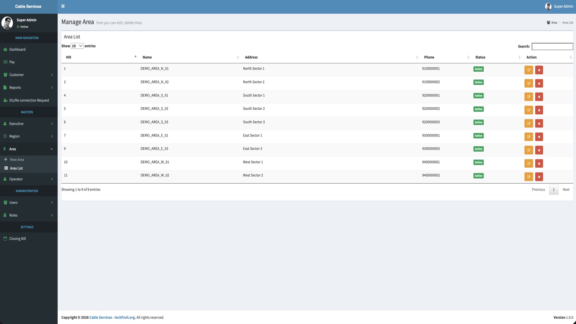Delete the DEMO_AREA_W_01 row
Image resolution: width=576 pixels, height=324 pixels.
[539, 163]
